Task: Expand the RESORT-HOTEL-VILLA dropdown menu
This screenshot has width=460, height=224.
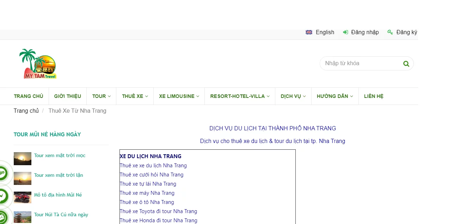Action: [x=240, y=96]
